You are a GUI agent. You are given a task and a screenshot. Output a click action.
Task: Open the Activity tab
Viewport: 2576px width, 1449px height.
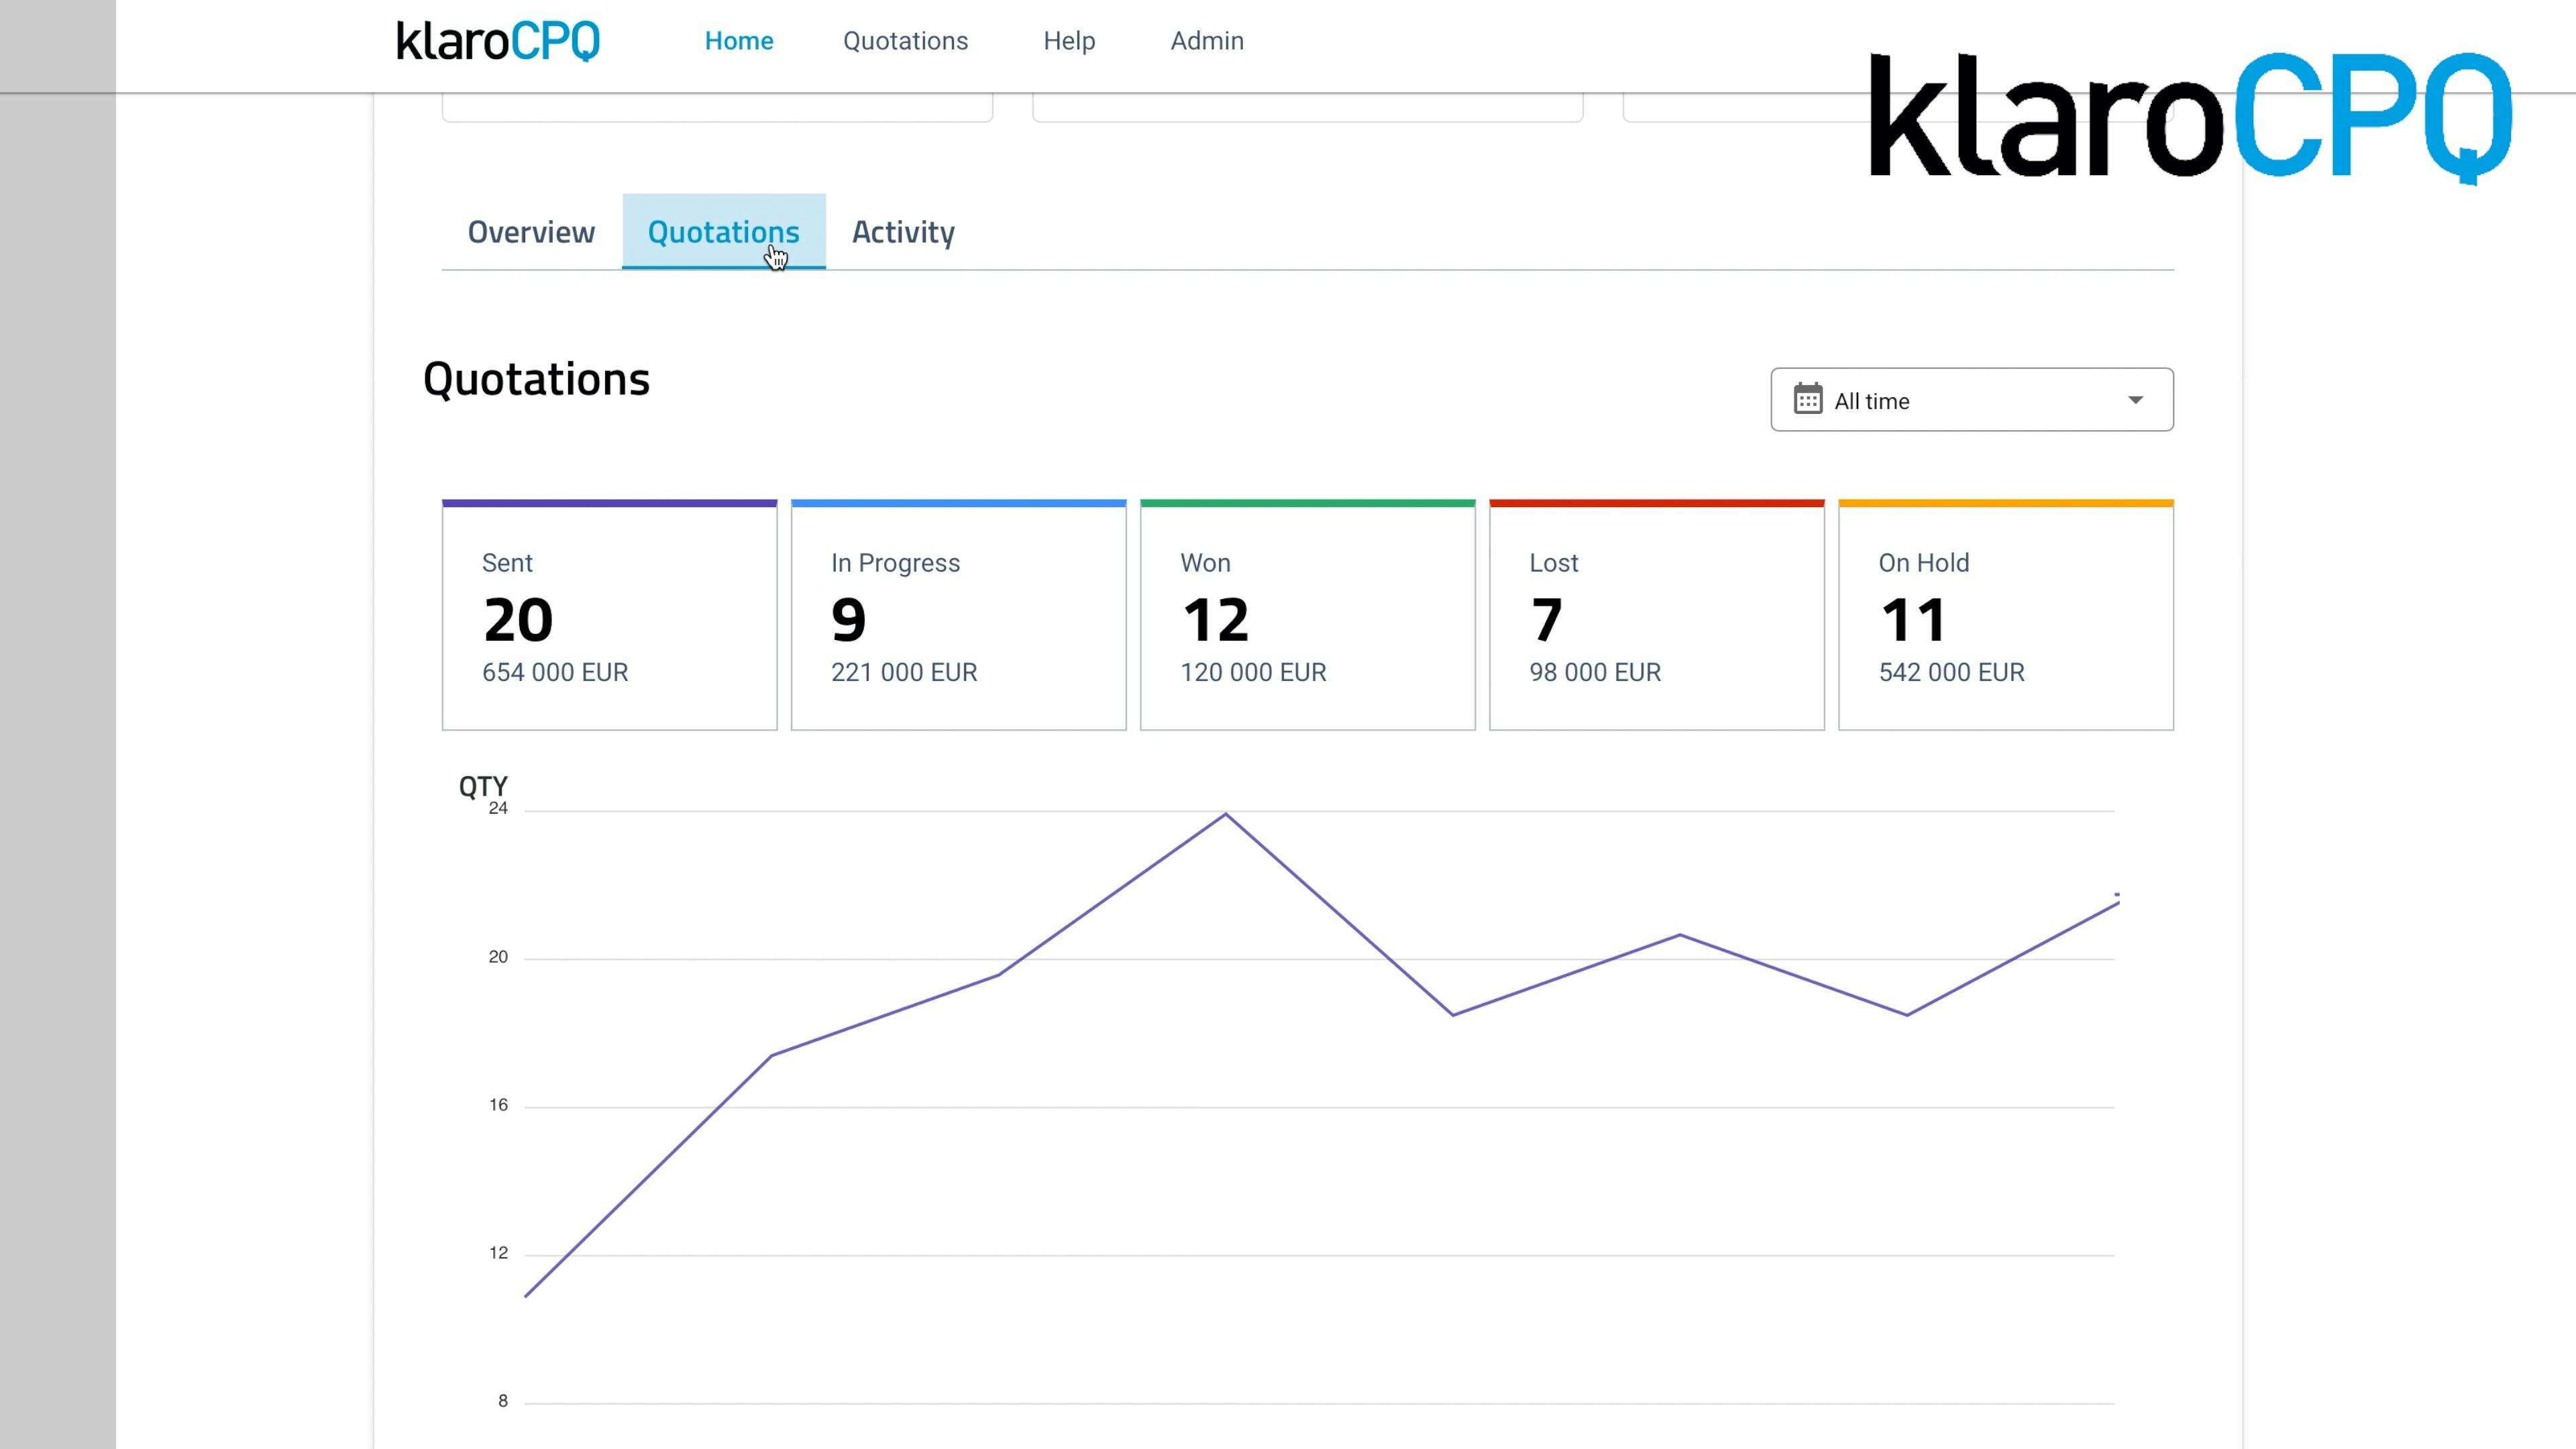pyautogui.click(x=903, y=232)
